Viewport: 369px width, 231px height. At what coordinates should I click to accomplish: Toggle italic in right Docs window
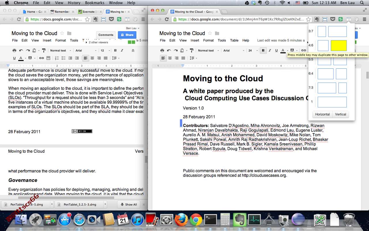click(x=270, y=51)
